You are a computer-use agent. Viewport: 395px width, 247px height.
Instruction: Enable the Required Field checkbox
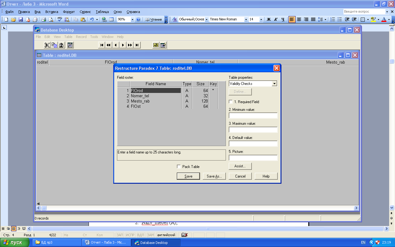(231, 102)
